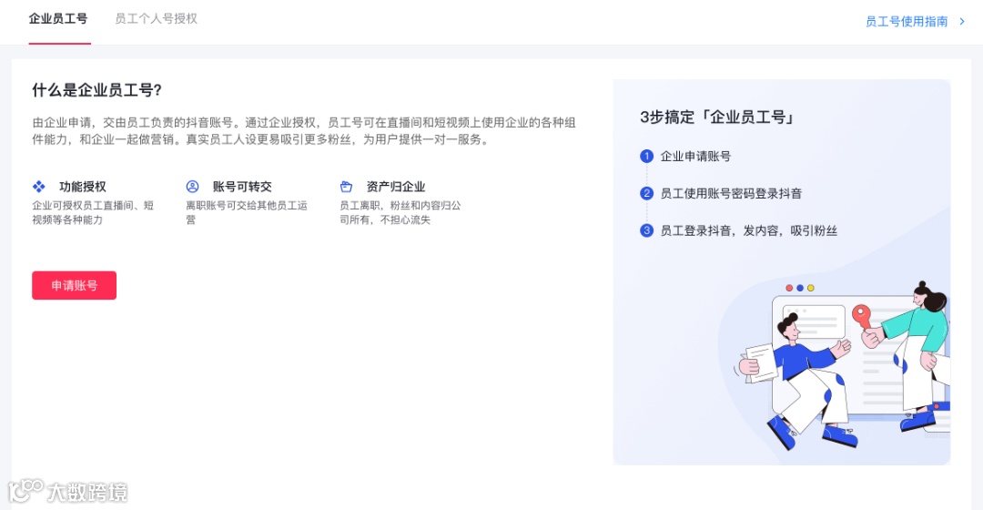Click the 企业可授权员工直播间 description text
This screenshot has width=983, height=510.
tap(93, 213)
